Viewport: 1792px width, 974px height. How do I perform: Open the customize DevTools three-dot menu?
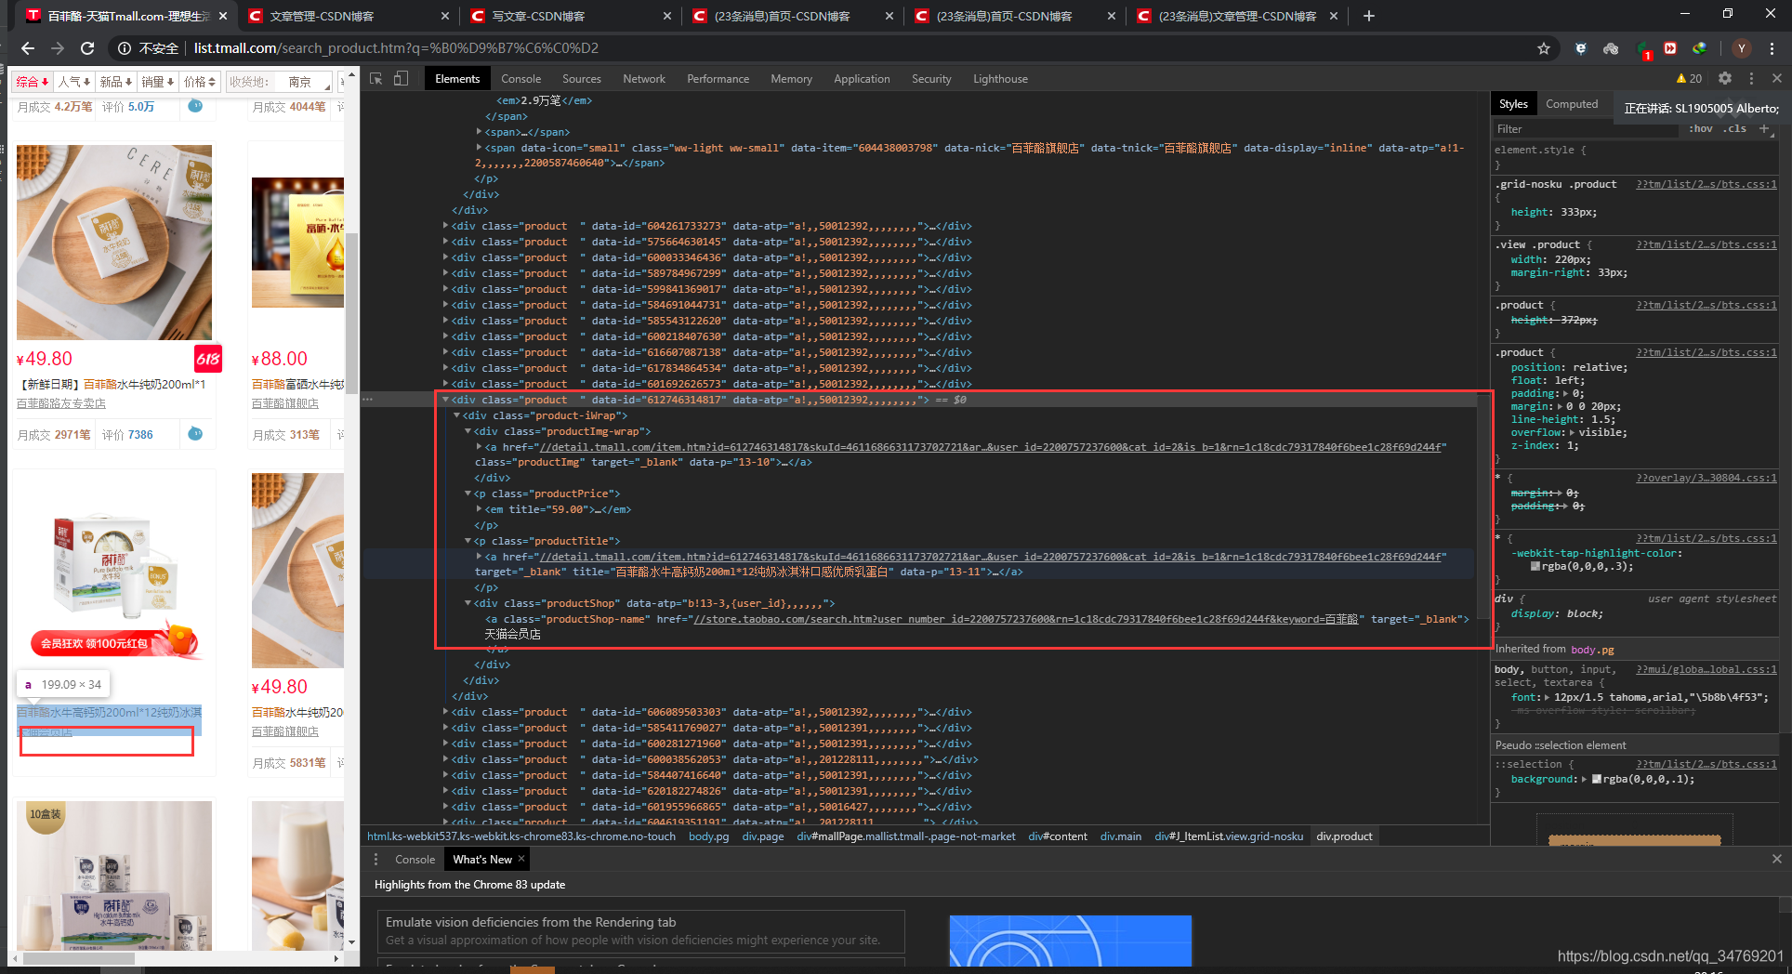pos(1751,78)
